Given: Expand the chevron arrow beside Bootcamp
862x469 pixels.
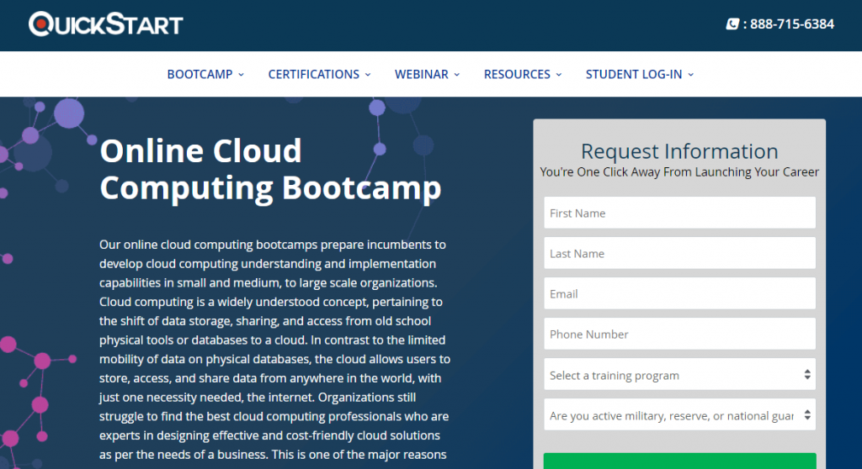Looking at the screenshot, I should click(x=241, y=75).
